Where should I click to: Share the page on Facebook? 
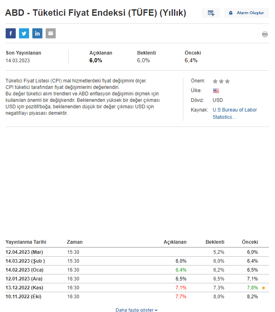[10, 34]
